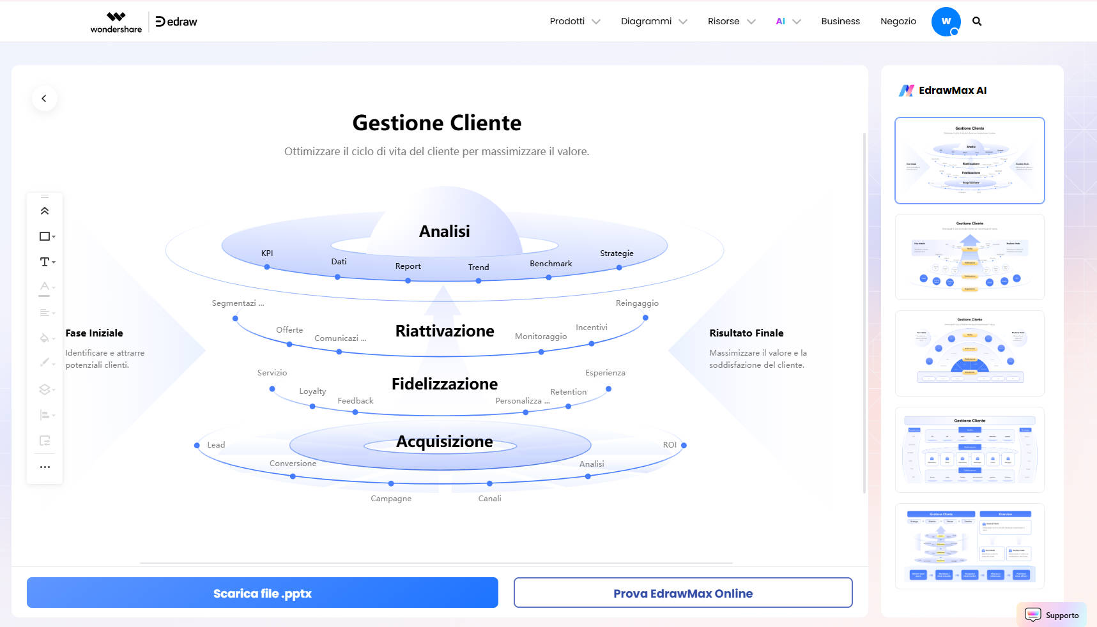The height and width of the screenshot is (627, 1097).
Task: Click the toolbar drag handle
Action: [x=45, y=196]
